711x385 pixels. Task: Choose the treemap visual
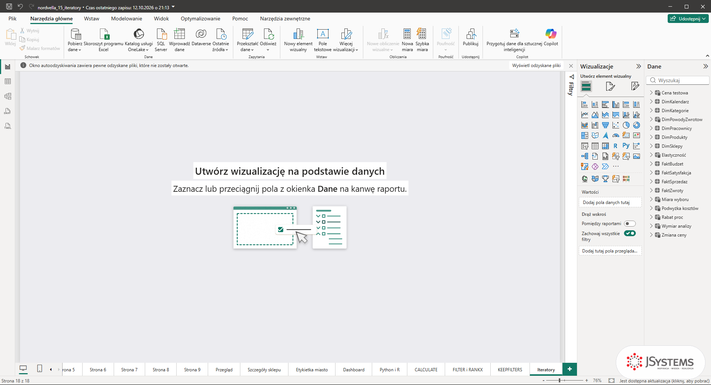click(x=585, y=135)
